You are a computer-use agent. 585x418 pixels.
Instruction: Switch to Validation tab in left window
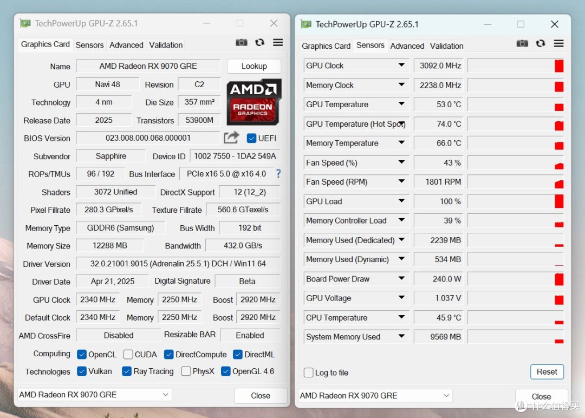pyautogui.click(x=166, y=45)
